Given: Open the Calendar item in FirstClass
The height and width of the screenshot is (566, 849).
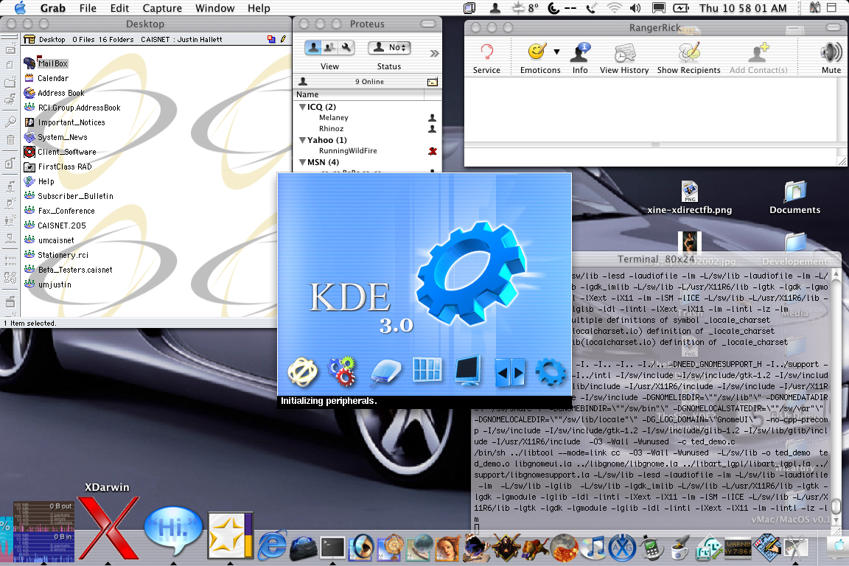Looking at the screenshot, I should (52, 78).
